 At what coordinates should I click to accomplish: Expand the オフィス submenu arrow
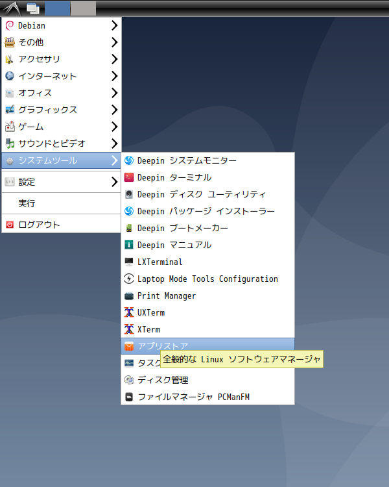point(115,93)
